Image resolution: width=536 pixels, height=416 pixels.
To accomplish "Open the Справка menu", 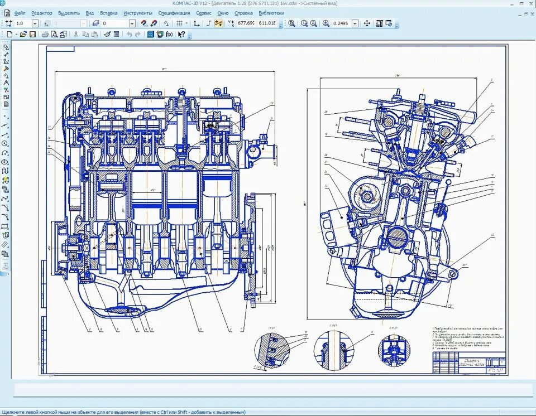I will tap(243, 13).
